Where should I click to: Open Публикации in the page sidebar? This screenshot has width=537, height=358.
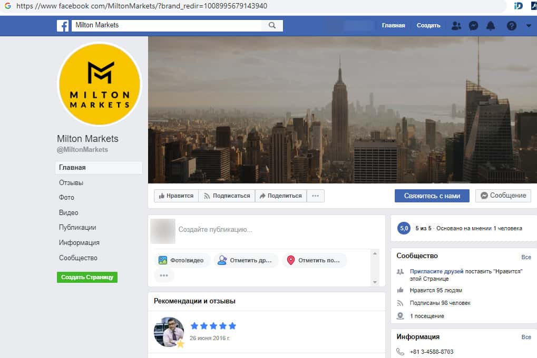click(77, 228)
